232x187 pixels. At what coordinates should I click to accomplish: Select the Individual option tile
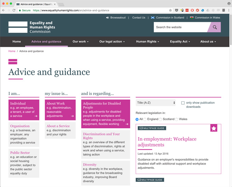[x=24, y=110]
